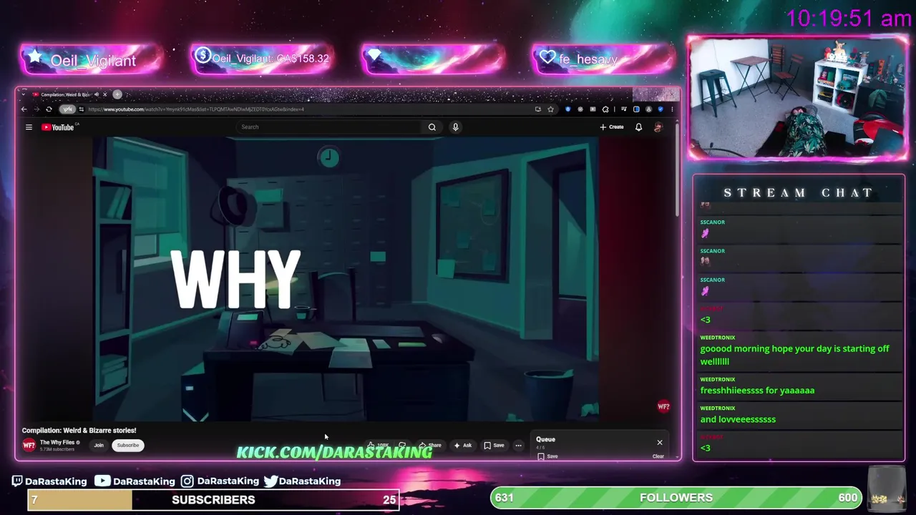Screen dimensions: 916x515
Task: Select the Compilation: Weird & Bizarre browser tab
Action: (x=64, y=94)
